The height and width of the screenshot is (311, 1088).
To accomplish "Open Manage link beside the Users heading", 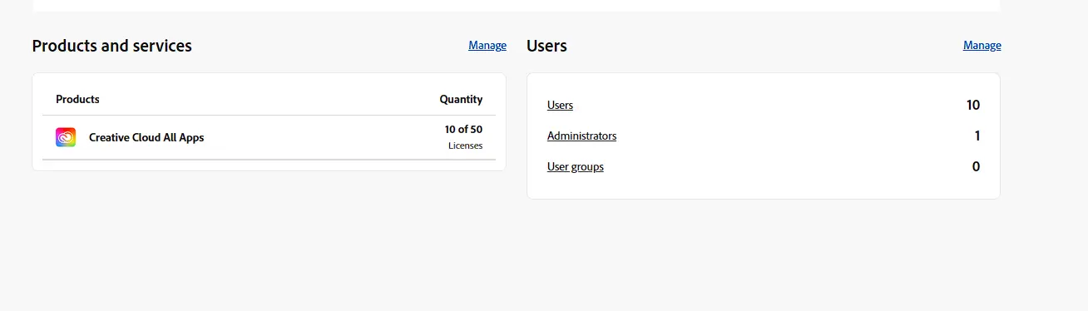I will [x=982, y=45].
